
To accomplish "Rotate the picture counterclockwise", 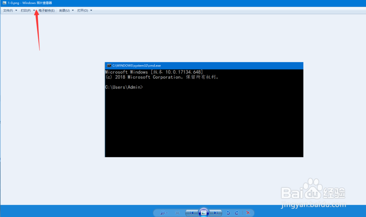I will tap(228, 213).
